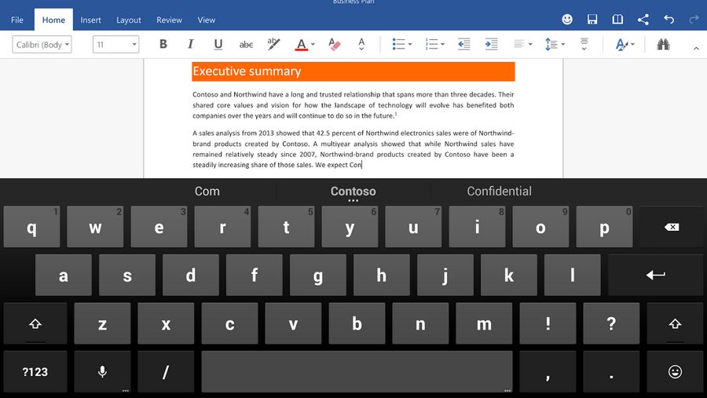707x398 pixels.
Task: Tap the exclamation mark key
Action: click(548, 323)
